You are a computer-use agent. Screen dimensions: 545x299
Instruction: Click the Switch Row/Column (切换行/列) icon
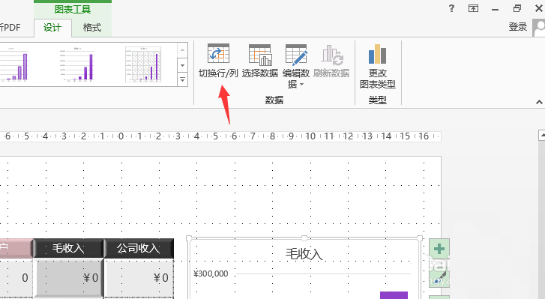pyautogui.click(x=218, y=53)
